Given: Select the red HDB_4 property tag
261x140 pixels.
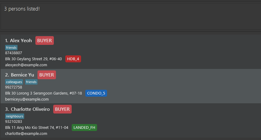Looking at the screenshot, I should (x=73, y=59).
